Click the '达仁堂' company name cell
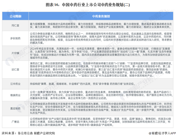The width and height of the screenshot is (176, 138). 15,69
